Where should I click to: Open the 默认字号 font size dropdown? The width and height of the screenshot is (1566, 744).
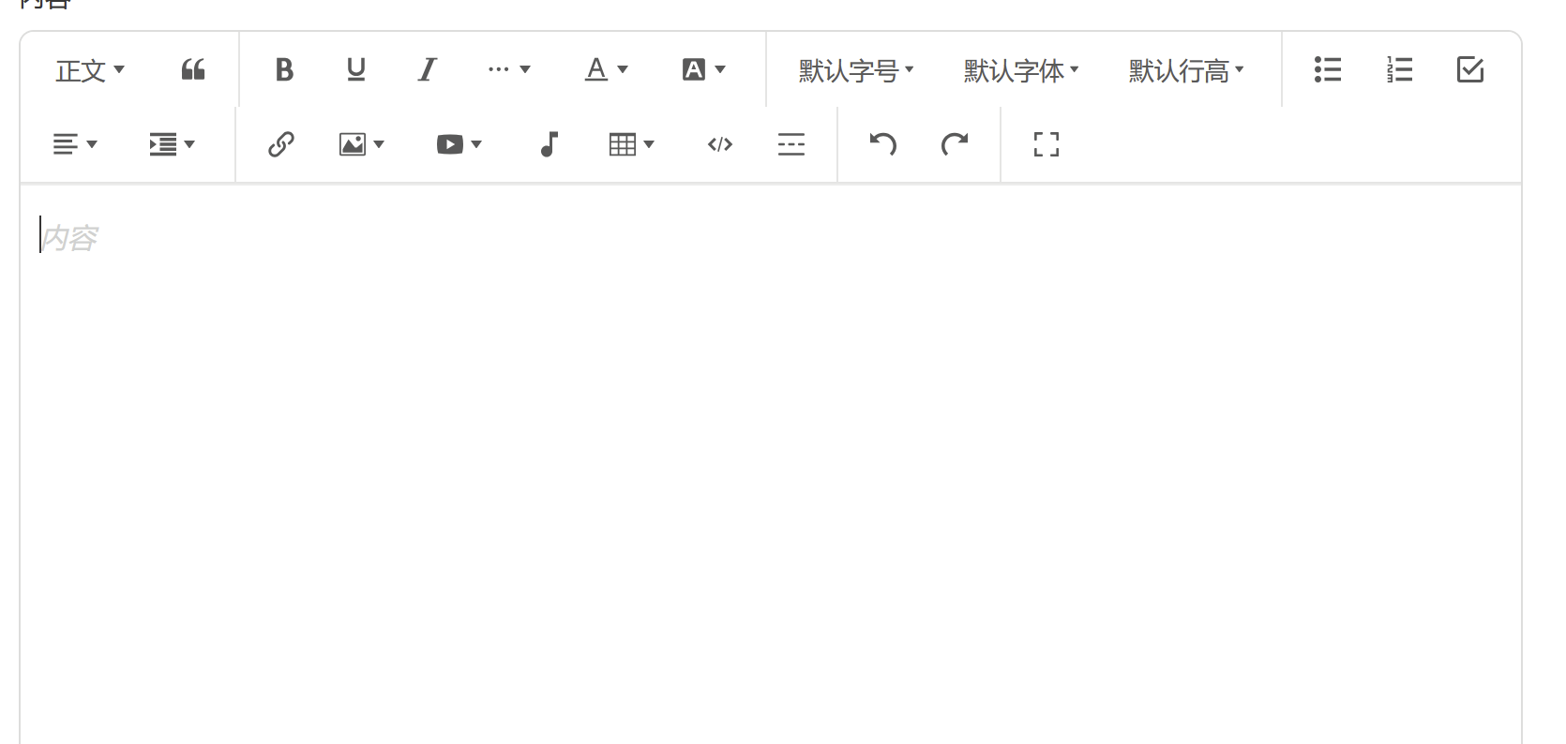(x=856, y=70)
